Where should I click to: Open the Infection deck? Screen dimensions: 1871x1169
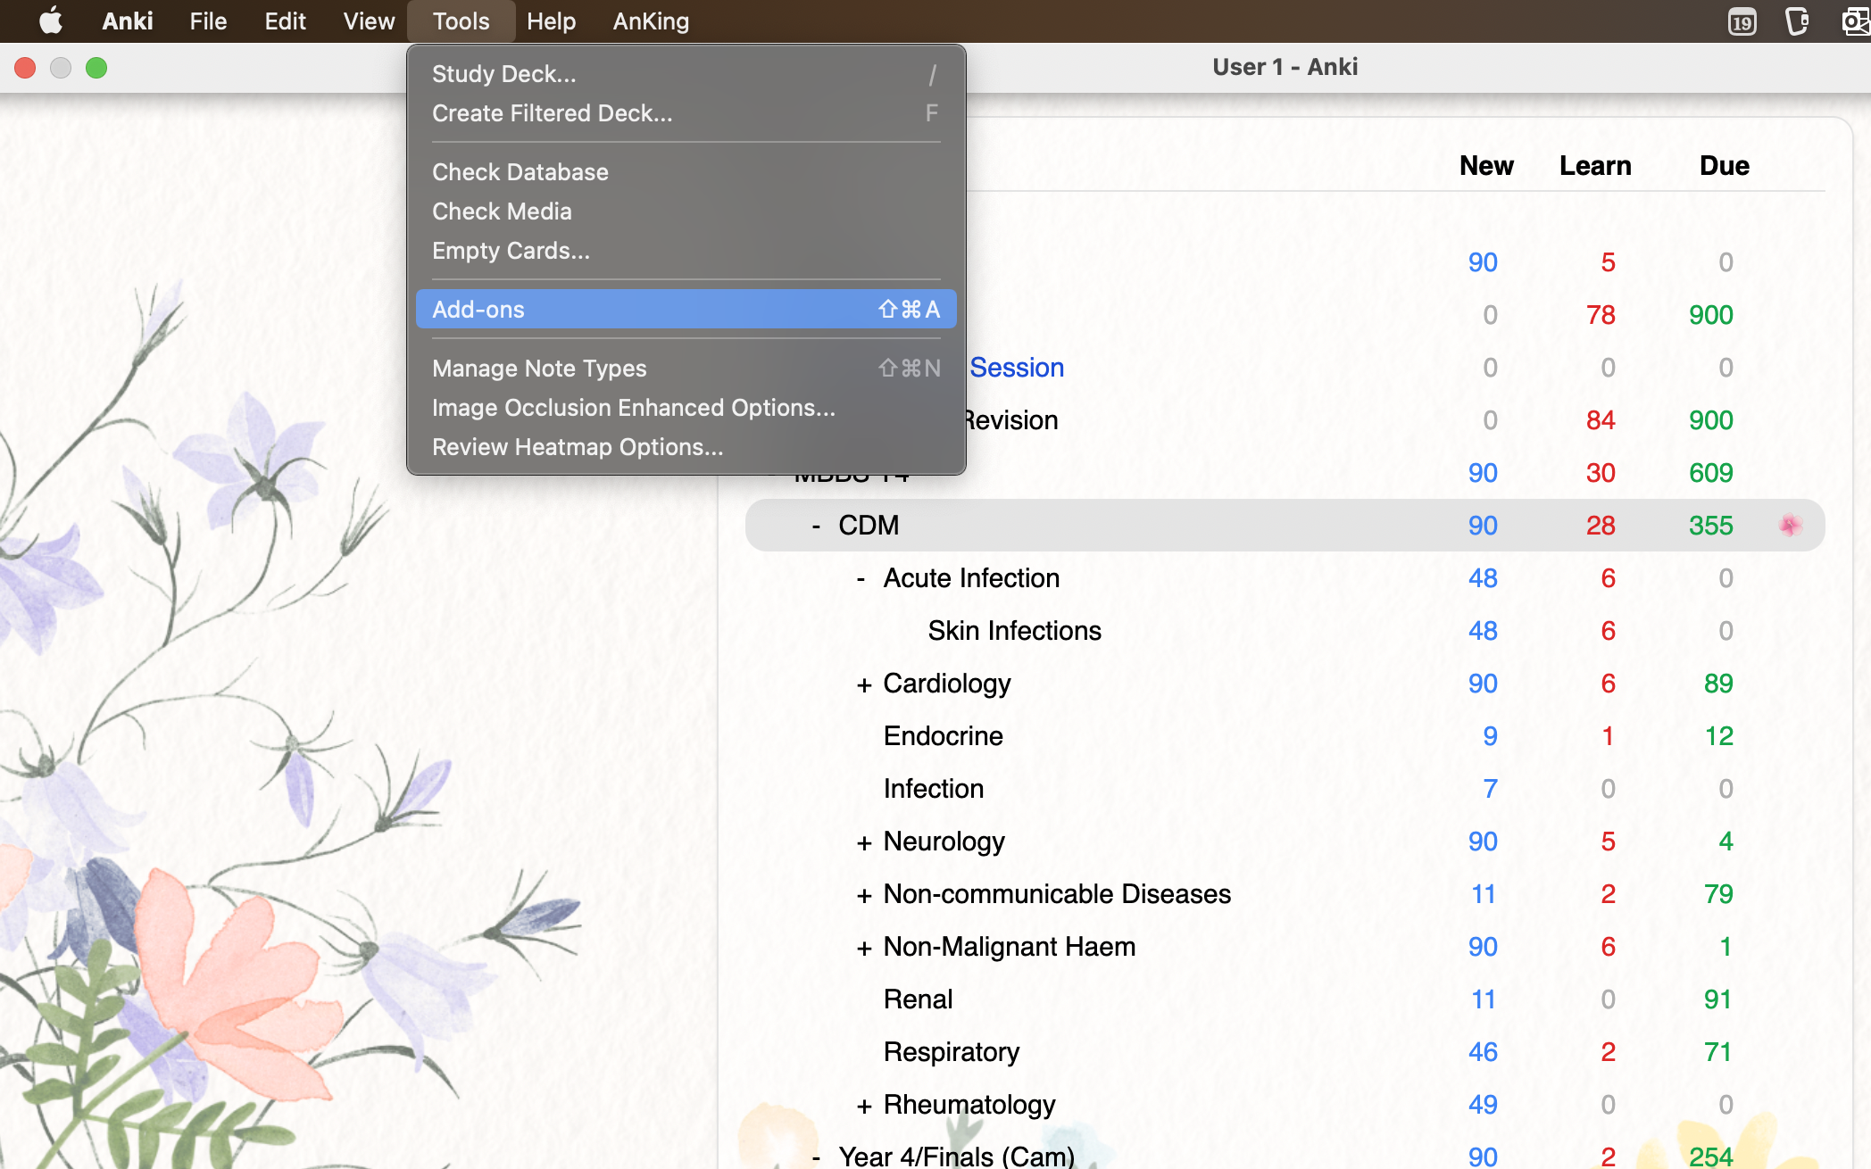tap(933, 789)
